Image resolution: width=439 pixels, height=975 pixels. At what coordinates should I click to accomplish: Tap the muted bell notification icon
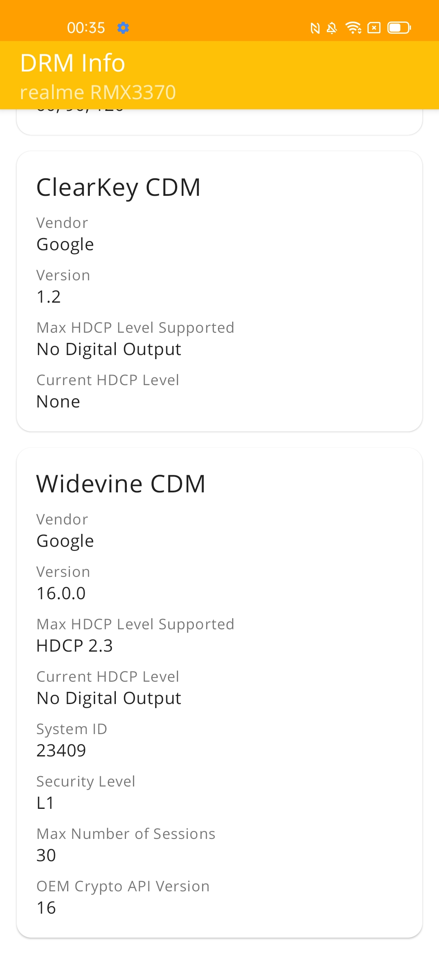pyautogui.click(x=332, y=28)
